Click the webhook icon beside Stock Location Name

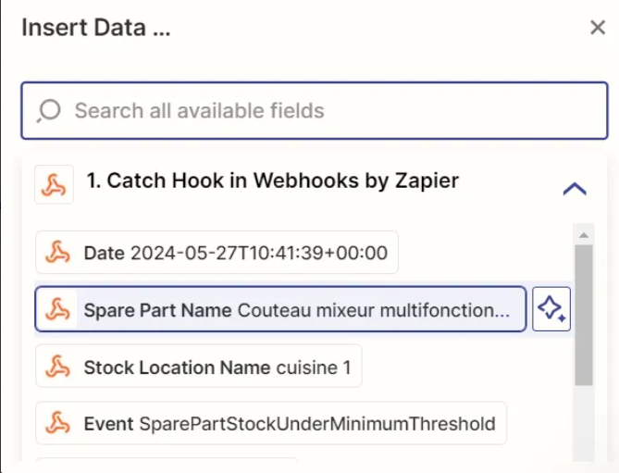pos(57,367)
